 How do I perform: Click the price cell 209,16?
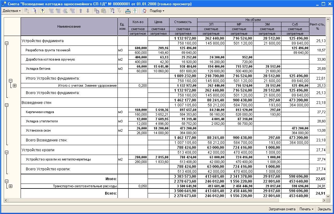[x=158, y=48]
